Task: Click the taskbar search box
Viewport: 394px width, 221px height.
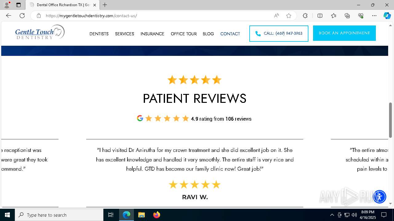Action: point(59,215)
